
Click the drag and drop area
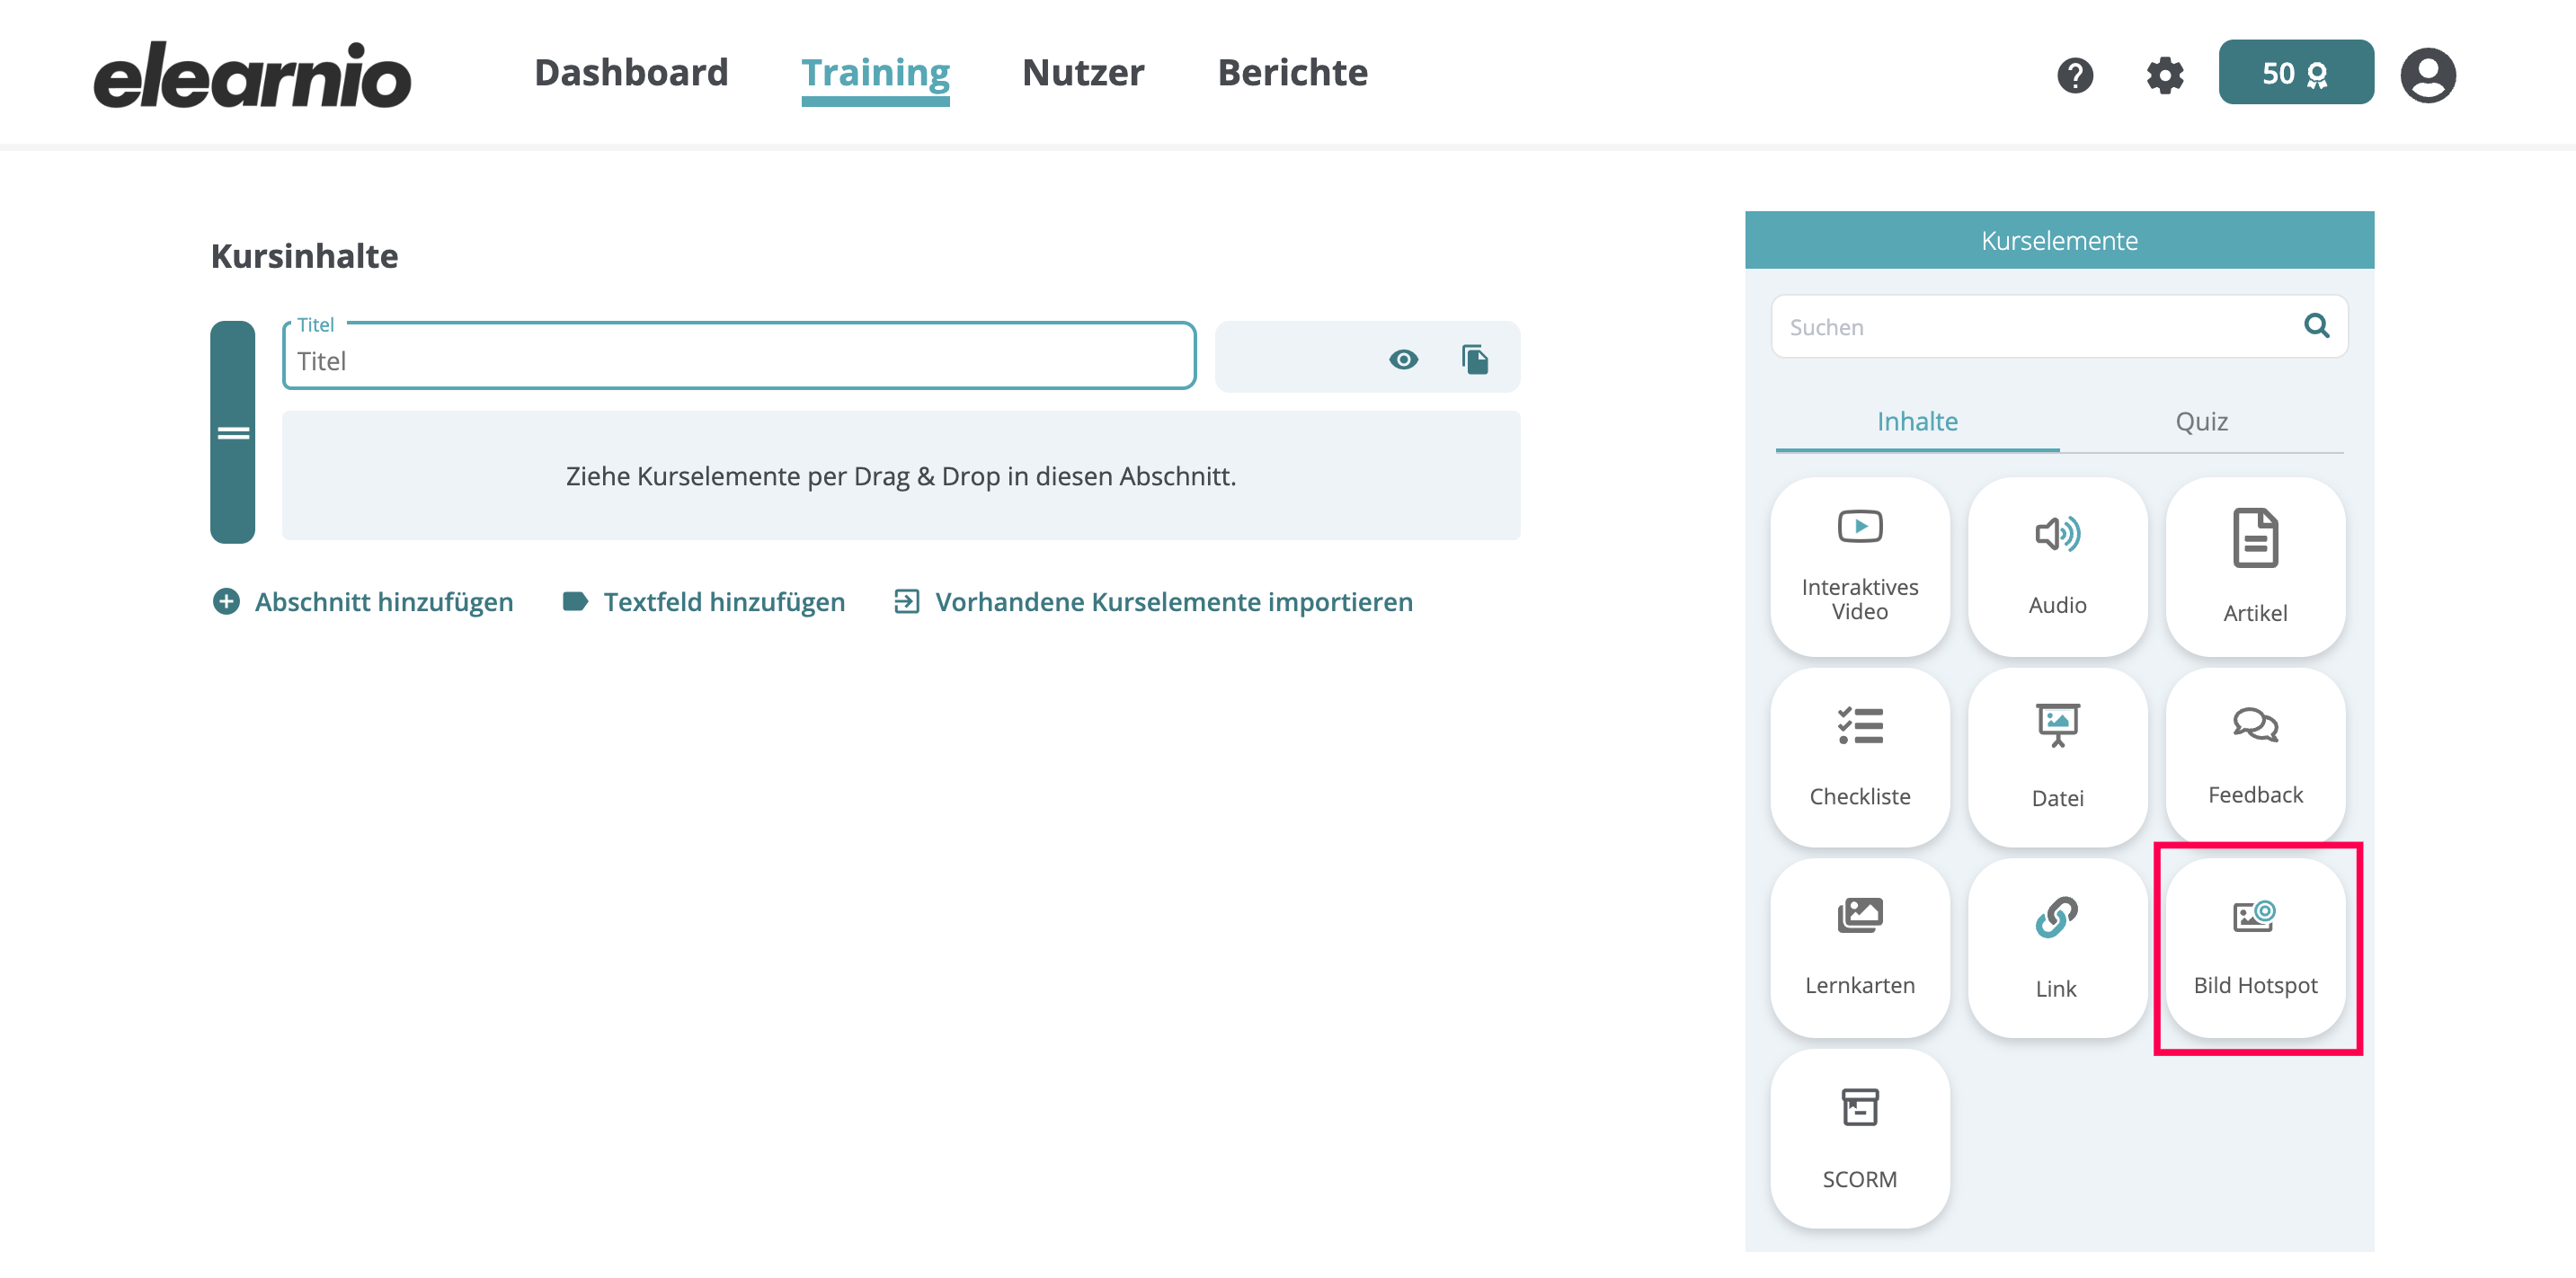click(x=901, y=476)
